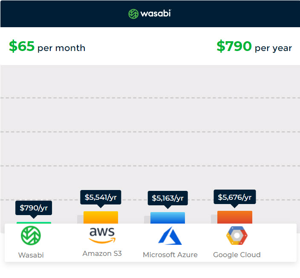Click the Google Cloud label
The height and width of the screenshot is (278, 300).
click(x=237, y=255)
